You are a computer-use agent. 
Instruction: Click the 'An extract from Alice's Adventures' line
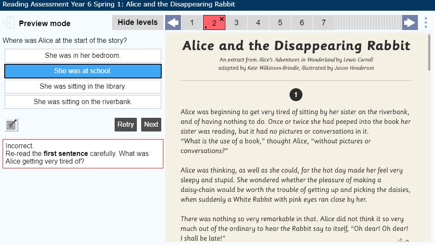(x=296, y=60)
